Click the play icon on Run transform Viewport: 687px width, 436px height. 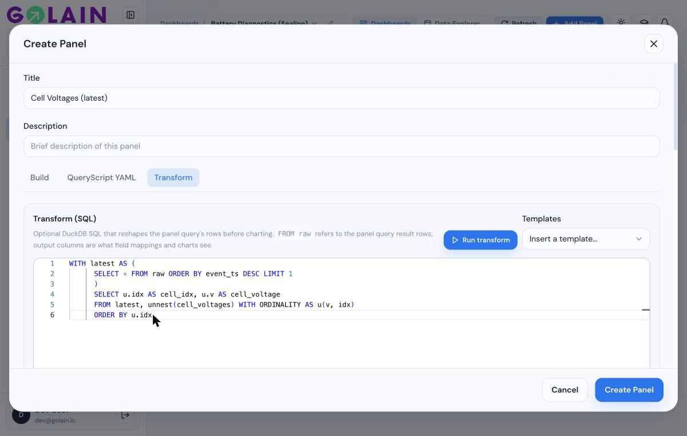click(455, 240)
